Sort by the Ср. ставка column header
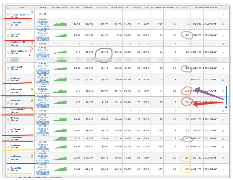 (x=102, y=7)
